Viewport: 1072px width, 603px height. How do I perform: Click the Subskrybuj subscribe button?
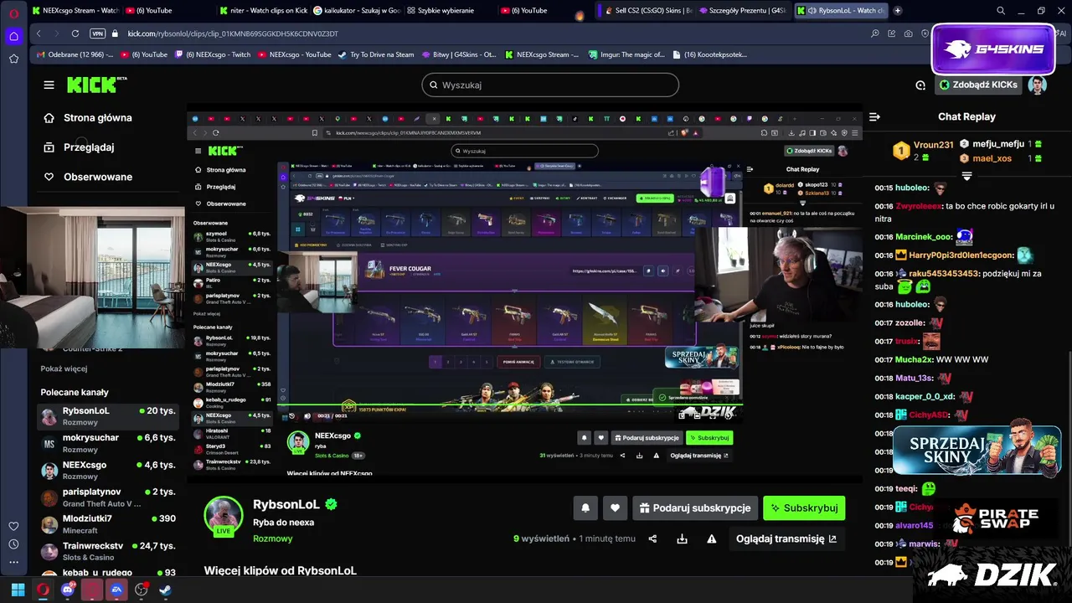[x=804, y=508]
